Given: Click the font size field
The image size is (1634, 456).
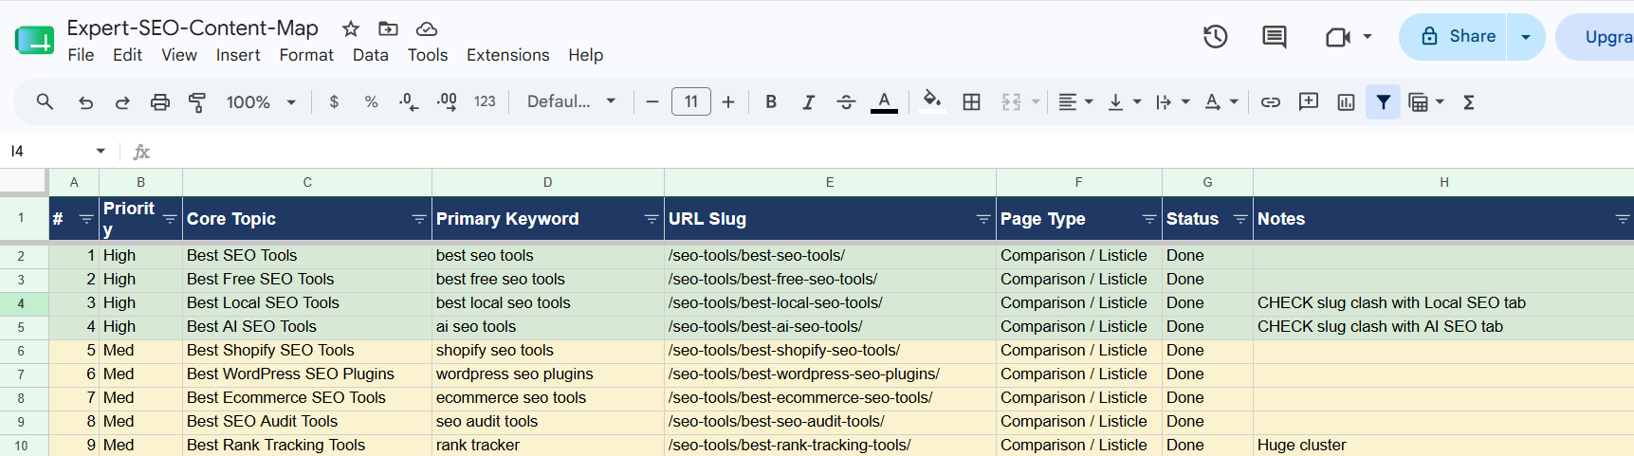Looking at the screenshot, I should click(x=691, y=101).
